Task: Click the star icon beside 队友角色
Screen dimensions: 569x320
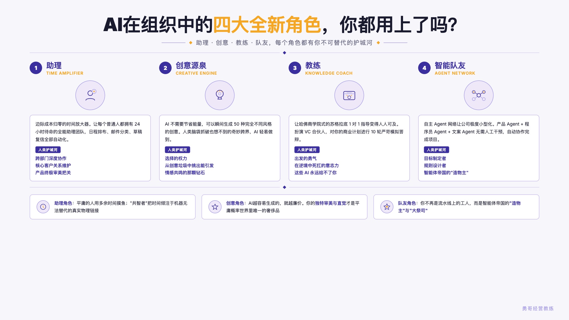Action: click(387, 207)
